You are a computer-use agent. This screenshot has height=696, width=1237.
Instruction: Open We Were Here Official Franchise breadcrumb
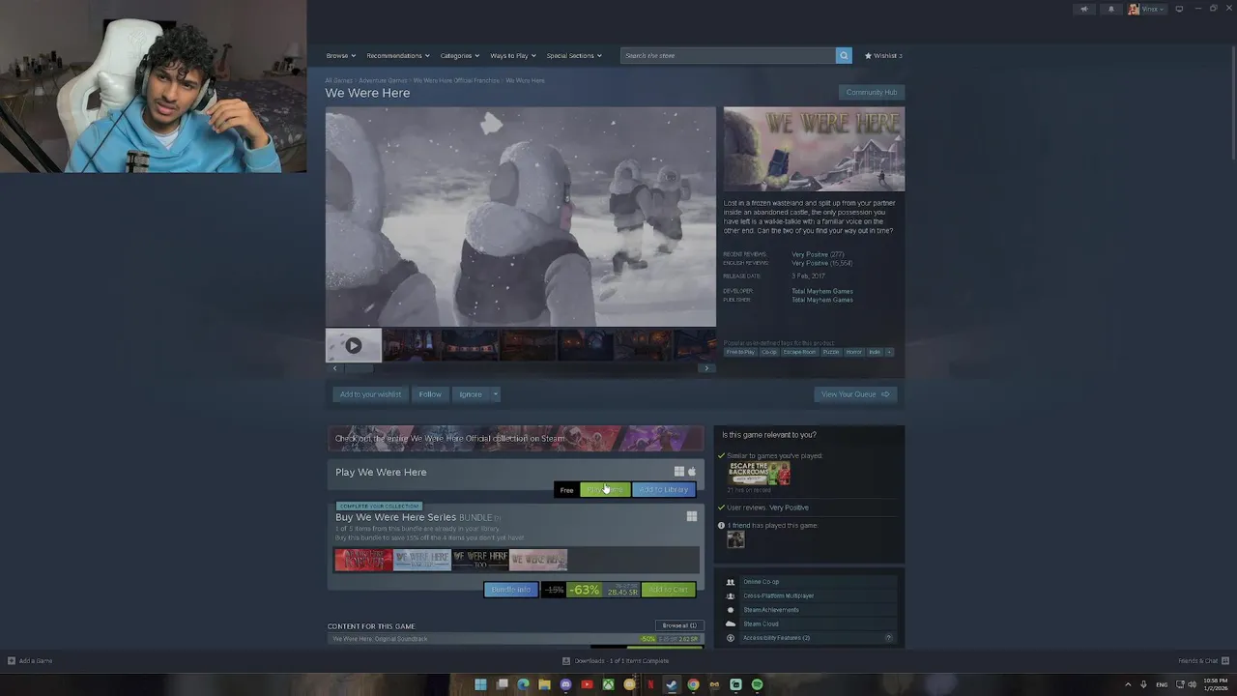click(456, 80)
